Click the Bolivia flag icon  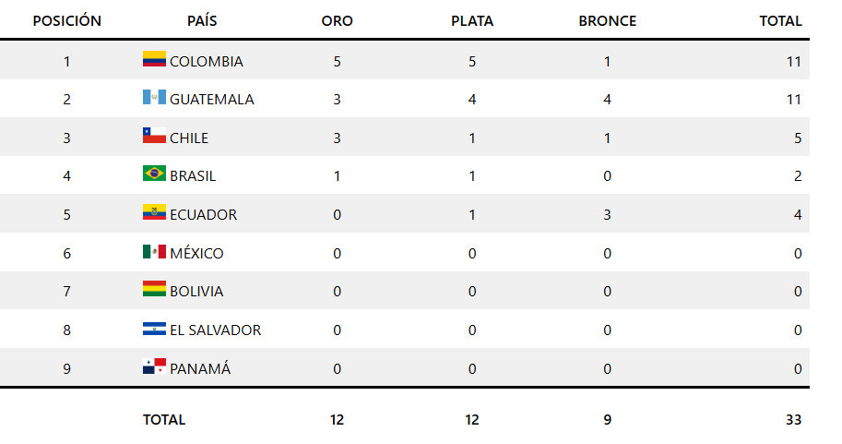(x=154, y=290)
